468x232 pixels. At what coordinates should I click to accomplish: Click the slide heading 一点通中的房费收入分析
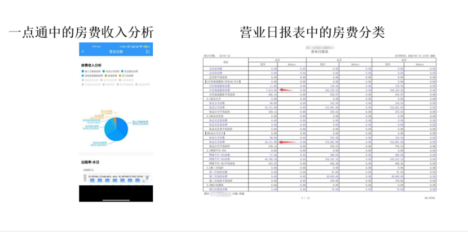coord(81,32)
